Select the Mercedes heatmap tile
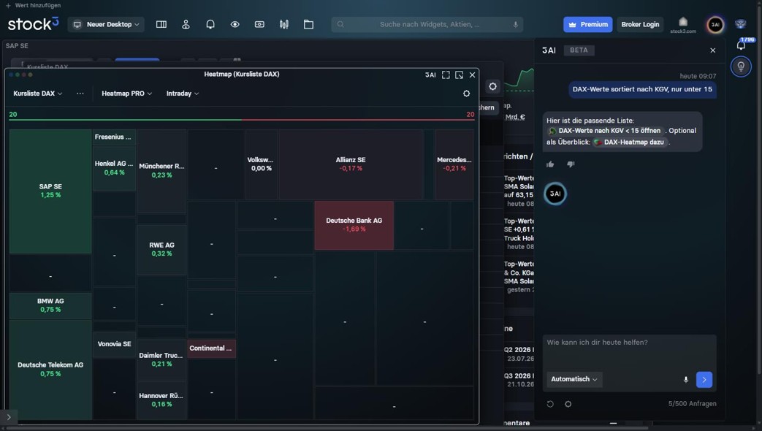 454,164
